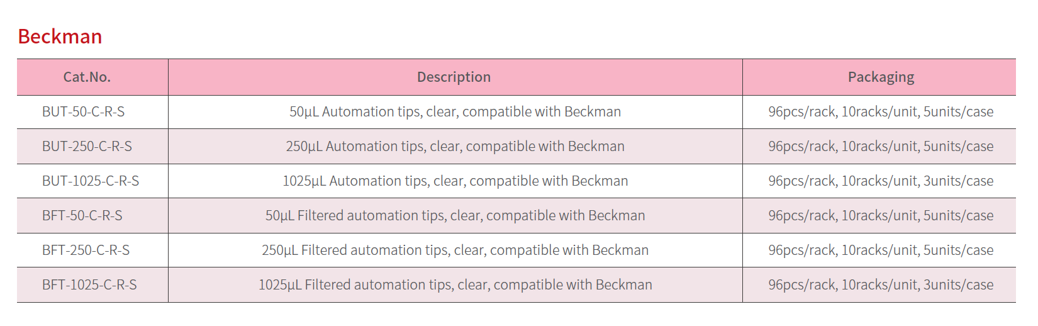Click packaging cell for BUT-50-C-R-S row
Screen dimensions: 1038x326
(881, 111)
